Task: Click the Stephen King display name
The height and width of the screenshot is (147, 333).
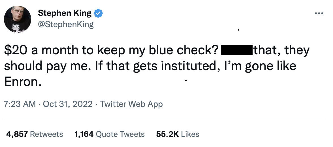Action: tap(65, 13)
